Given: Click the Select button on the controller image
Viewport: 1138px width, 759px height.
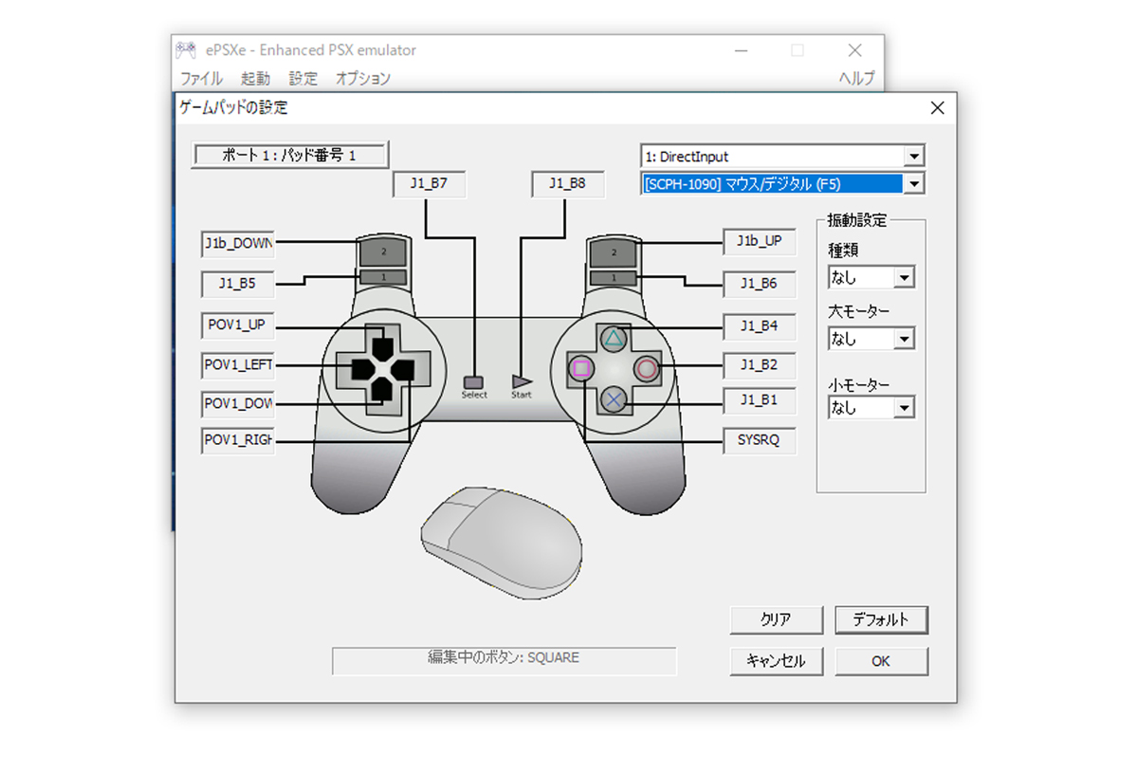Looking at the screenshot, I should [473, 381].
